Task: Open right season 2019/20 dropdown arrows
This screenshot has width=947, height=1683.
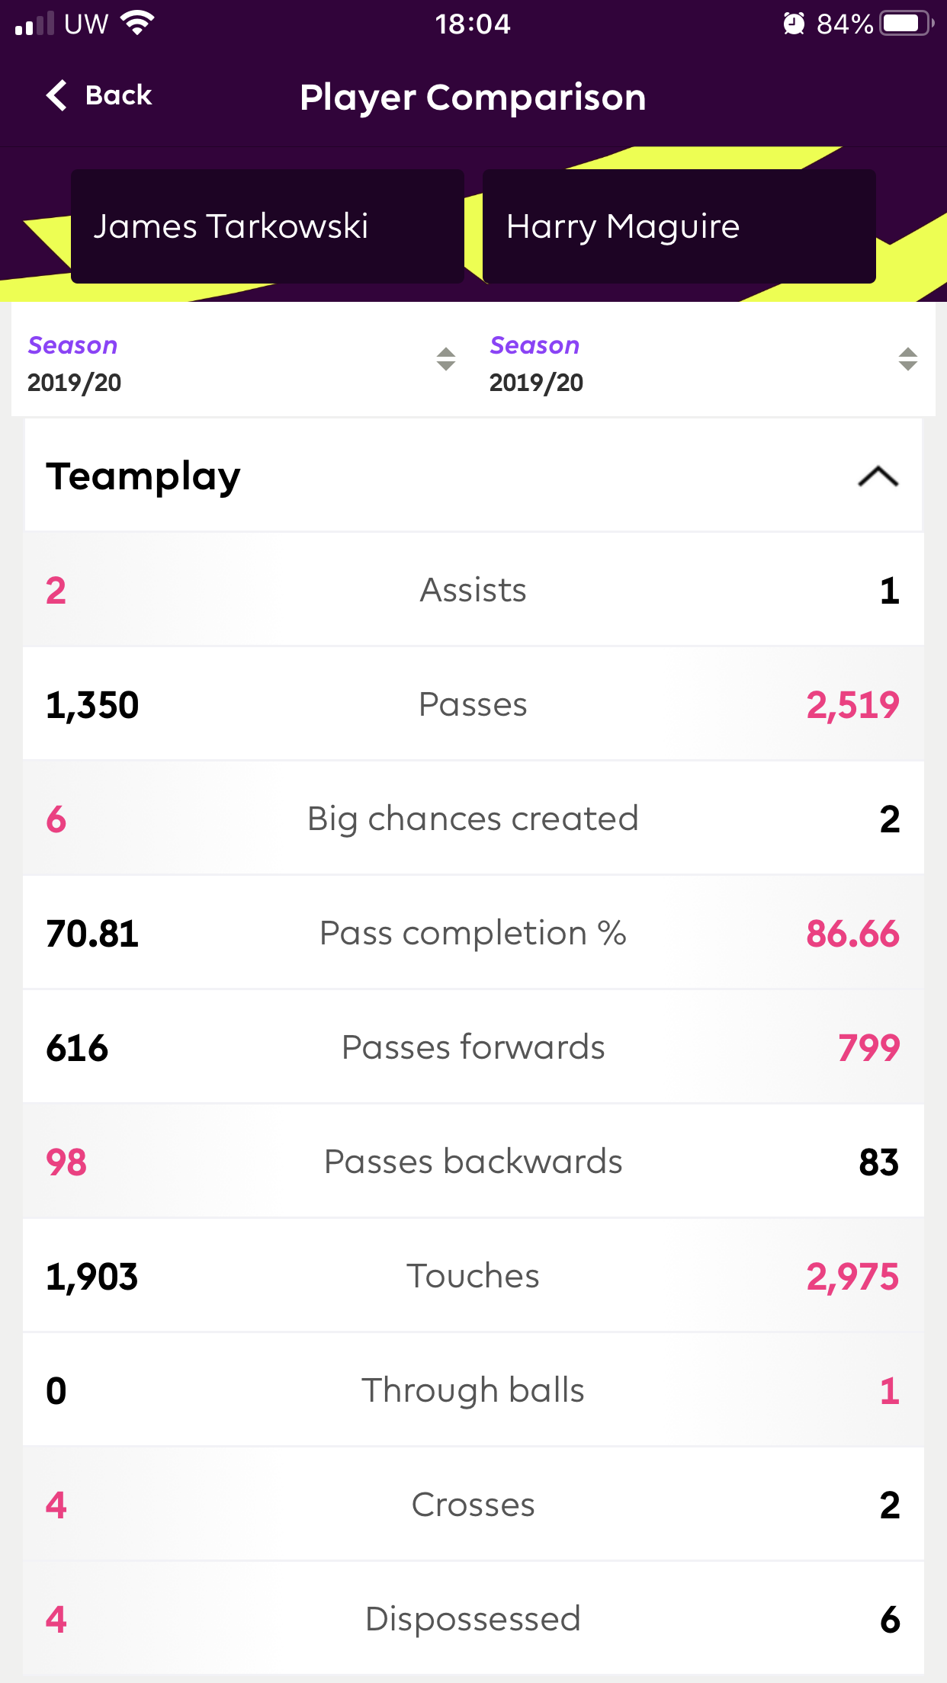Action: tap(907, 359)
